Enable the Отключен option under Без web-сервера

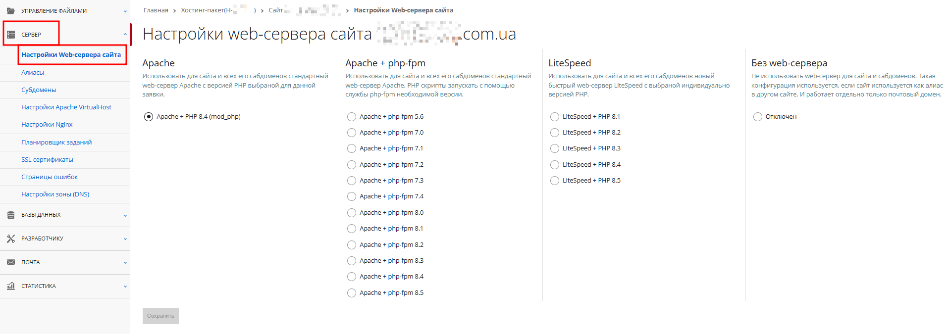(x=757, y=116)
